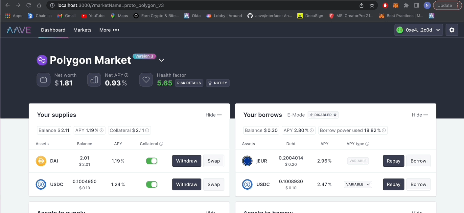This screenshot has width=464, height=213.
Task: Click info icon next to supplies APY 1.19%
Action: (102, 130)
